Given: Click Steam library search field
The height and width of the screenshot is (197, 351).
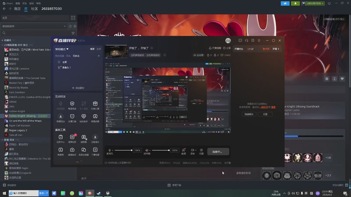Looking at the screenshot, I should tap(36, 33).
